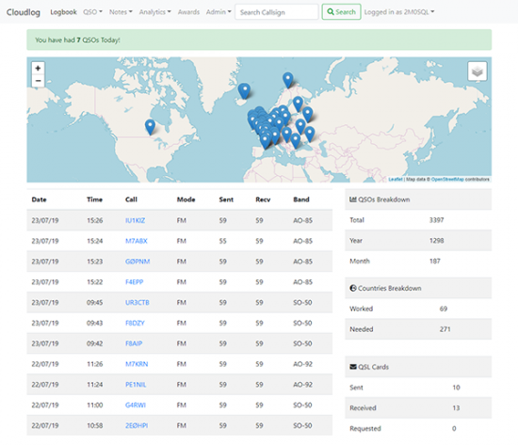Expand the QSO dropdown menu

click(92, 12)
